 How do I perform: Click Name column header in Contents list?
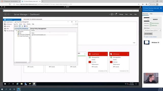(x=33, y=33)
